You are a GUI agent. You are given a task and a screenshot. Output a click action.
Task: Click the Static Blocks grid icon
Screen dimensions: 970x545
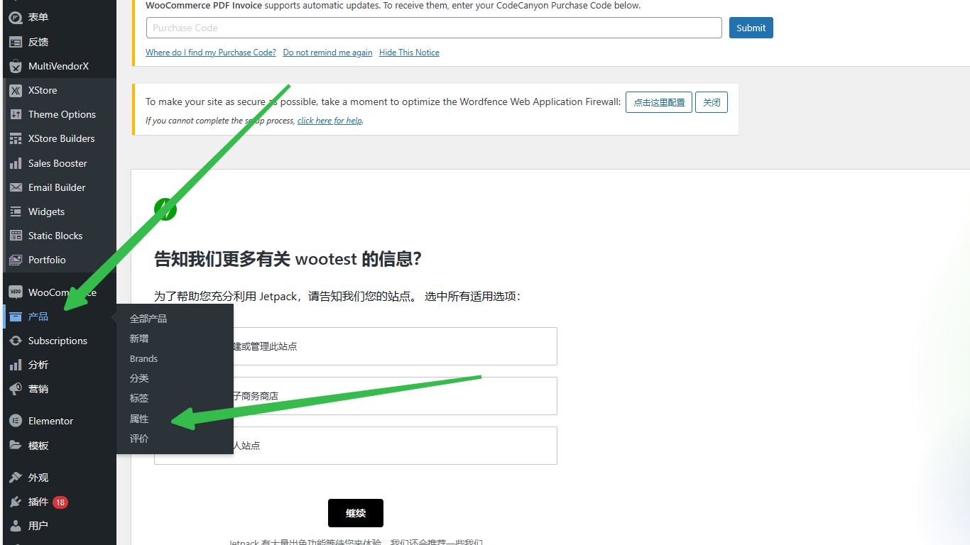tap(16, 236)
